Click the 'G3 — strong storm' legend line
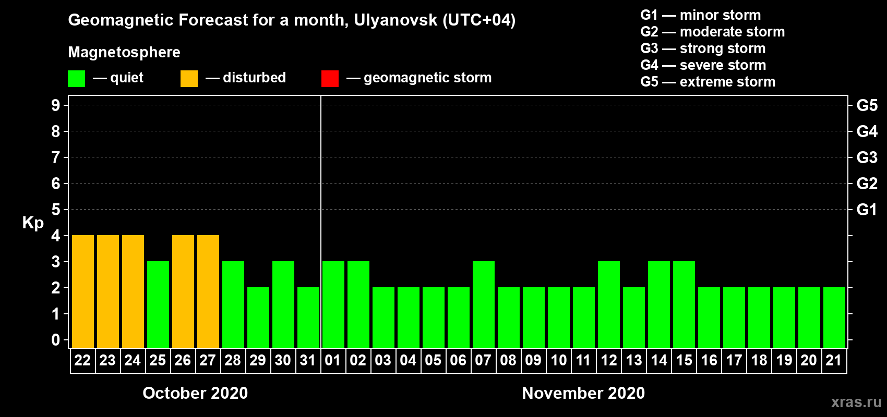This screenshot has width=887, height=417. click(x=703, y=48)
